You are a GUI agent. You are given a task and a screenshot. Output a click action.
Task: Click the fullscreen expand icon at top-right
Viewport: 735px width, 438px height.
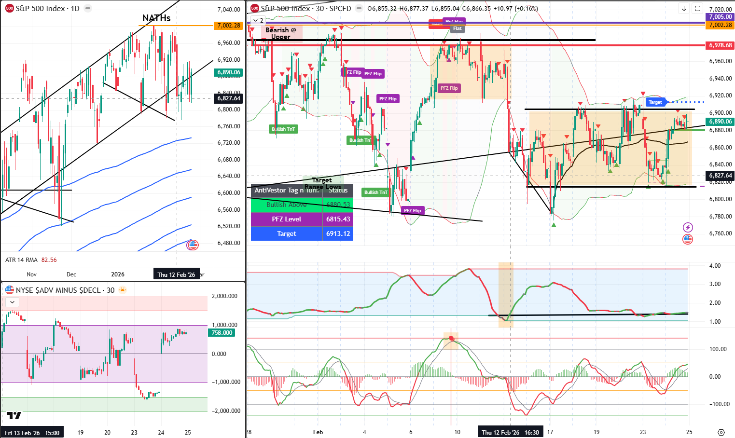click(697, 9)
